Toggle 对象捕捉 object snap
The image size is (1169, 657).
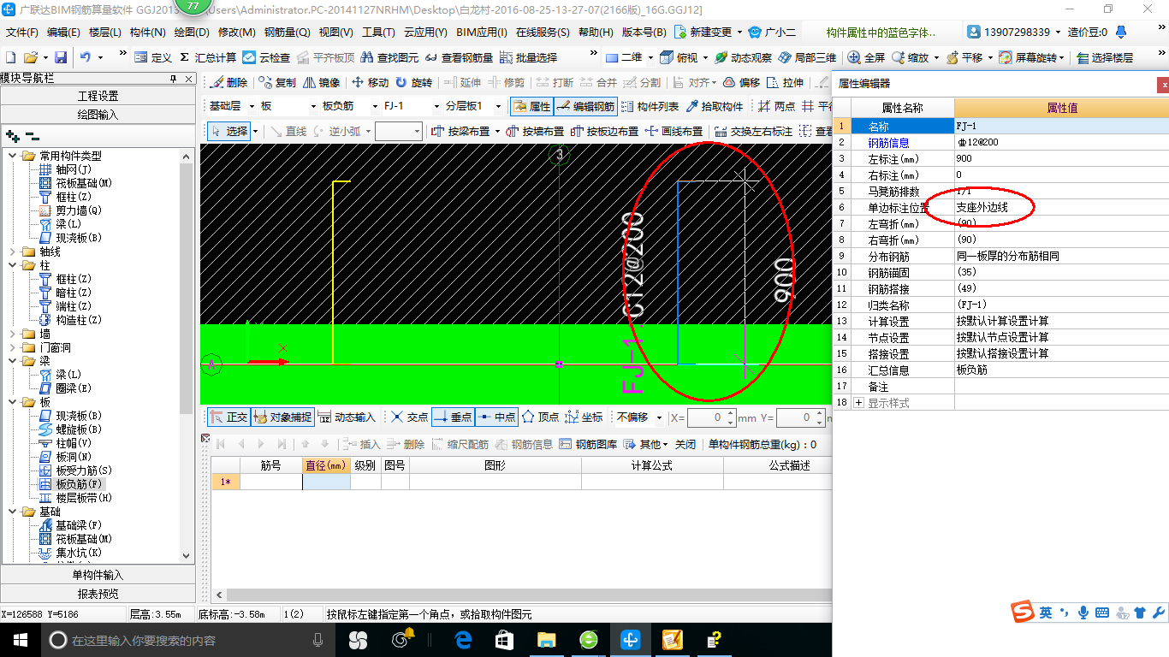282,417
